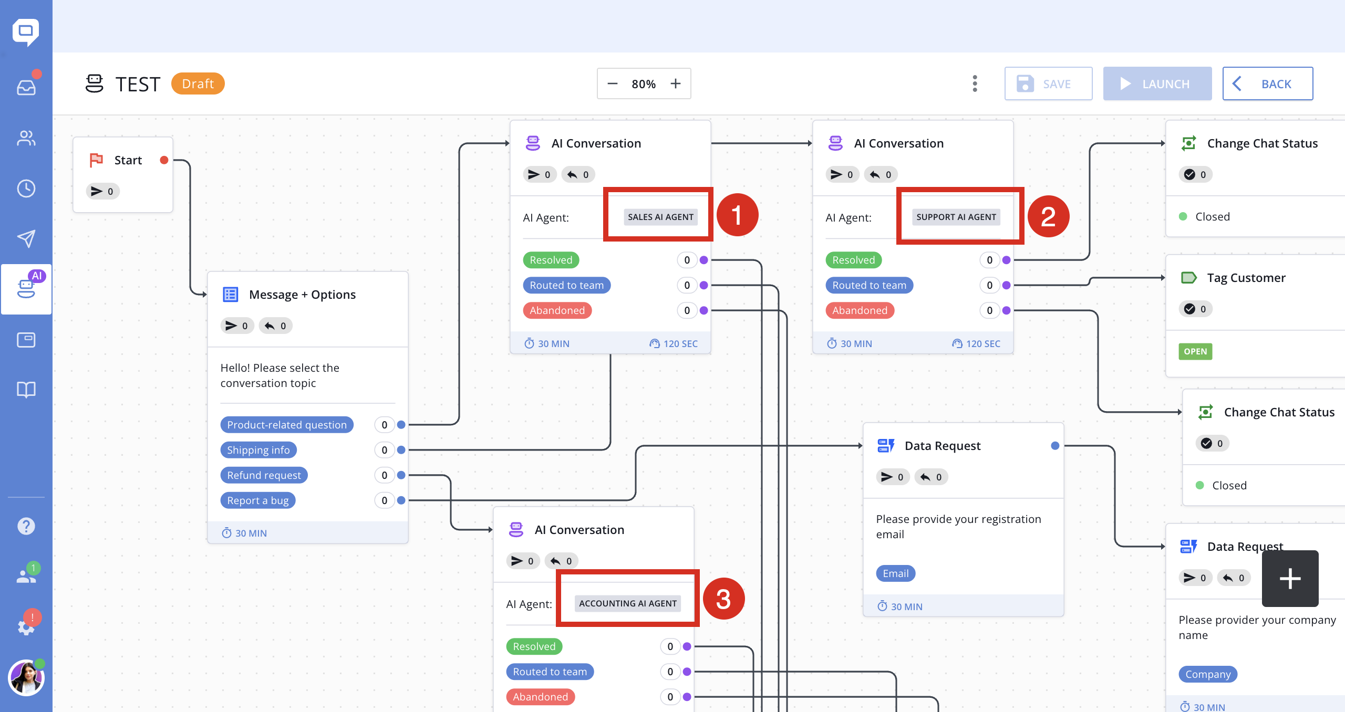Select the Sales AI Conversation robot icon
Screen dimensions: 1345x712
tap(533, 143)
